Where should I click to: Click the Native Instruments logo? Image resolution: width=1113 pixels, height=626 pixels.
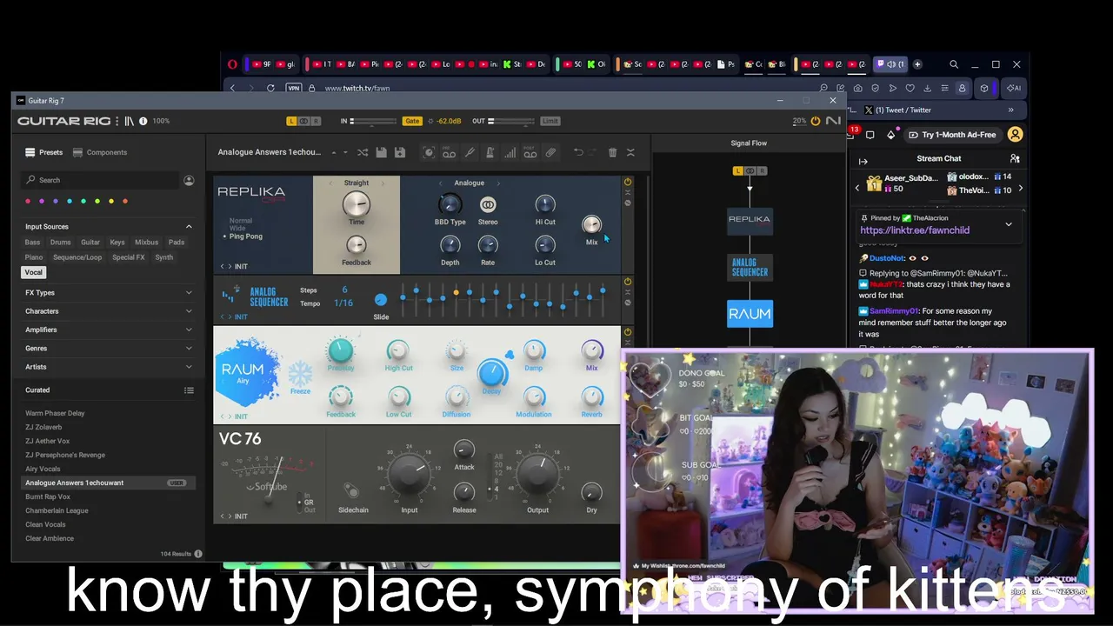point(834,121)
